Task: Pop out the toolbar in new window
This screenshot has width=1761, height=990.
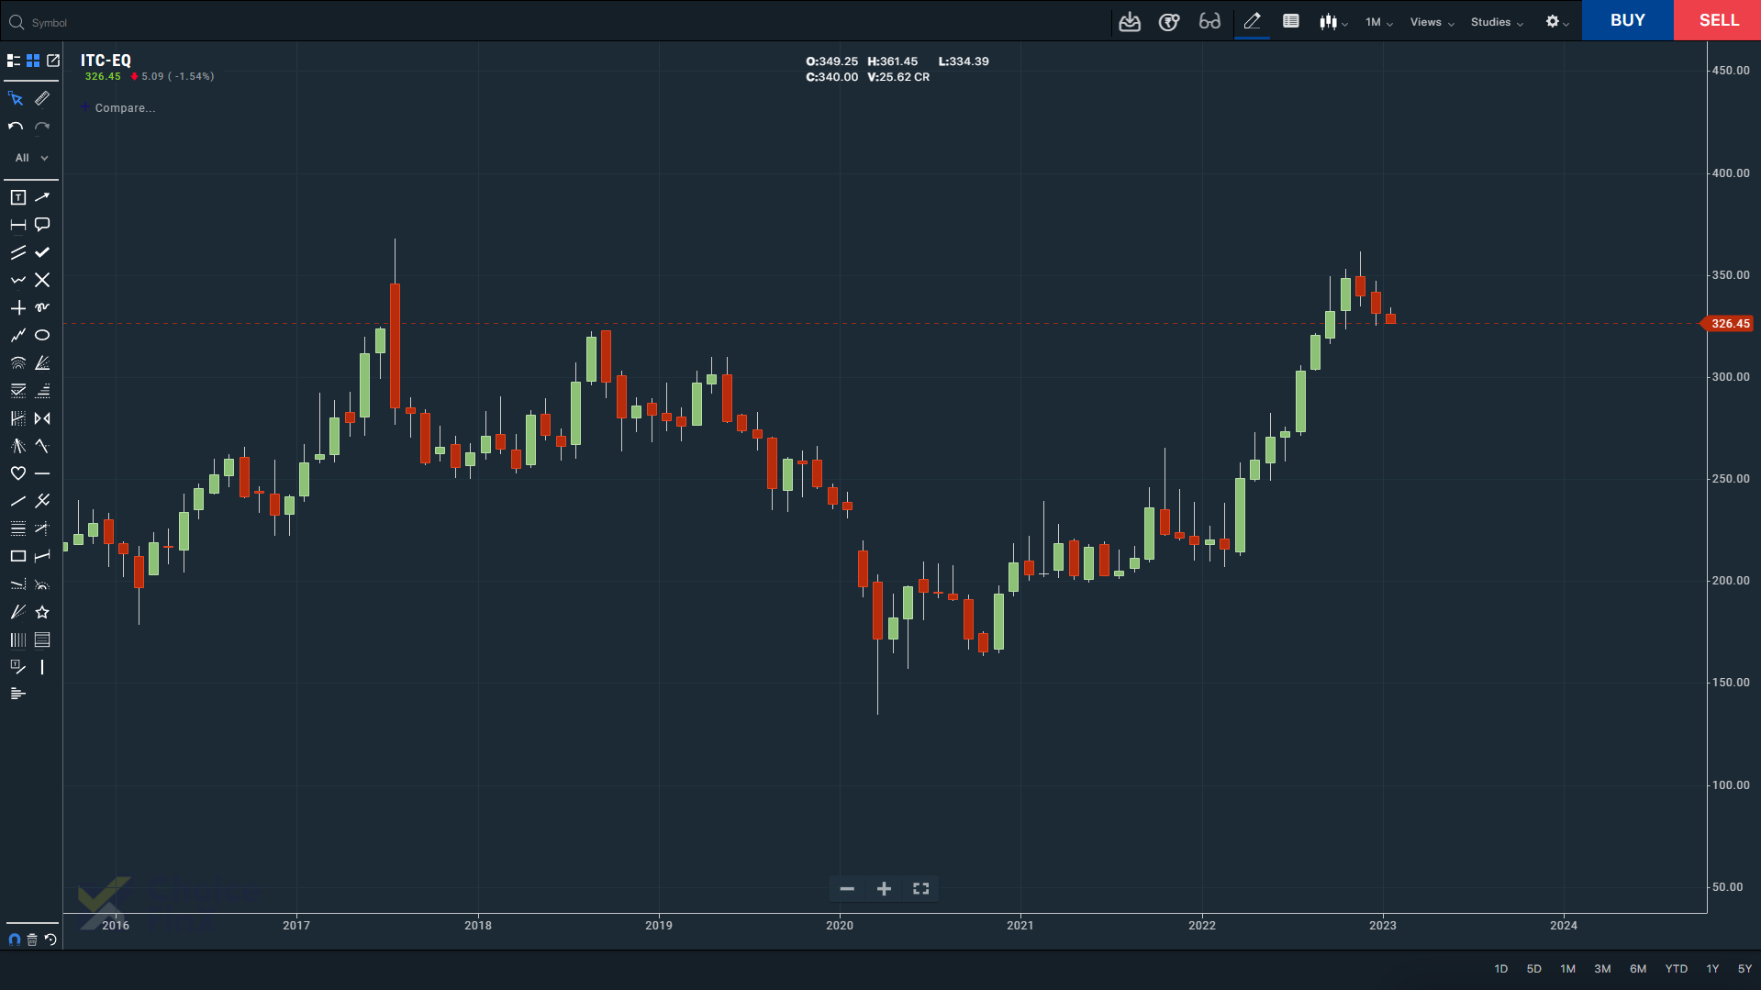Action: pyautogui.click(x=53, y=61)
